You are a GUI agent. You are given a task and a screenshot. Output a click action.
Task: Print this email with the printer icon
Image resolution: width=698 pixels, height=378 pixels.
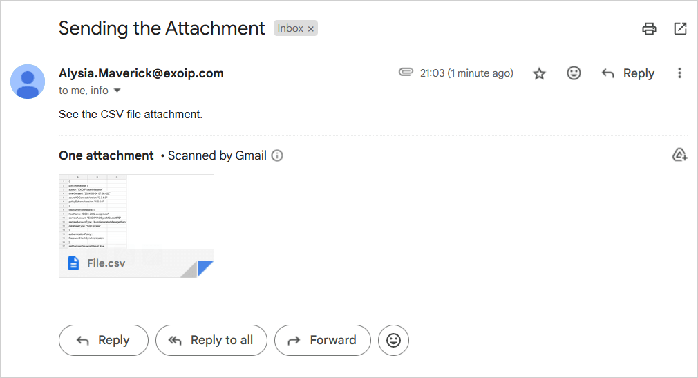click(649, 28)
